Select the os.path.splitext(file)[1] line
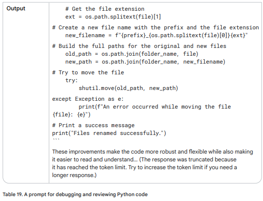 click(113, 17)
